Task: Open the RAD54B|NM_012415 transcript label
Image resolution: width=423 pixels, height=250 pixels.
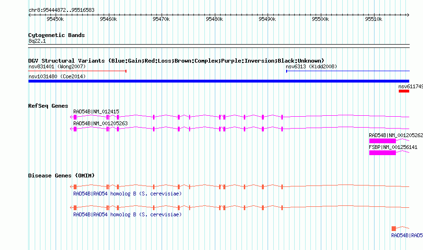Action: tap(96, 111)
